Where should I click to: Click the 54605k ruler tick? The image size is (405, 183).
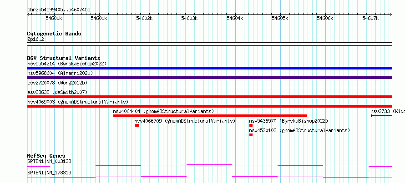pyautogui.click(x=280, y=18)
